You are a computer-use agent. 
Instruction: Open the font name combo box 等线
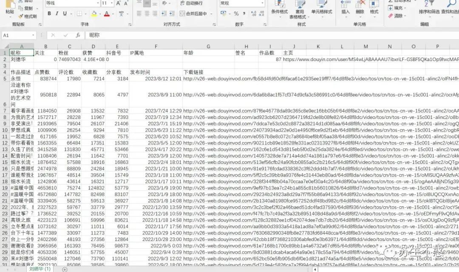point(73,3)
